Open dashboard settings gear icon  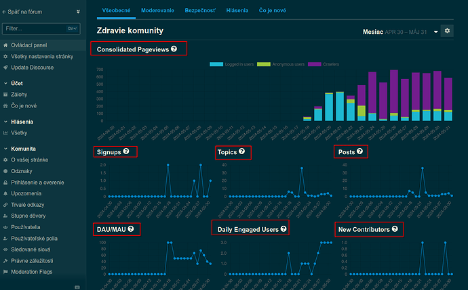(447, 31)
